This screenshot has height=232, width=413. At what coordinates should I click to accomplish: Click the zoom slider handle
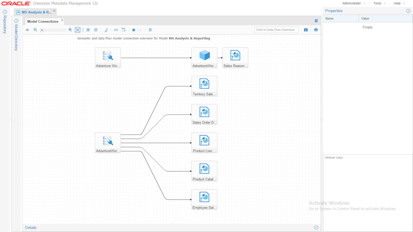(42, 30)
